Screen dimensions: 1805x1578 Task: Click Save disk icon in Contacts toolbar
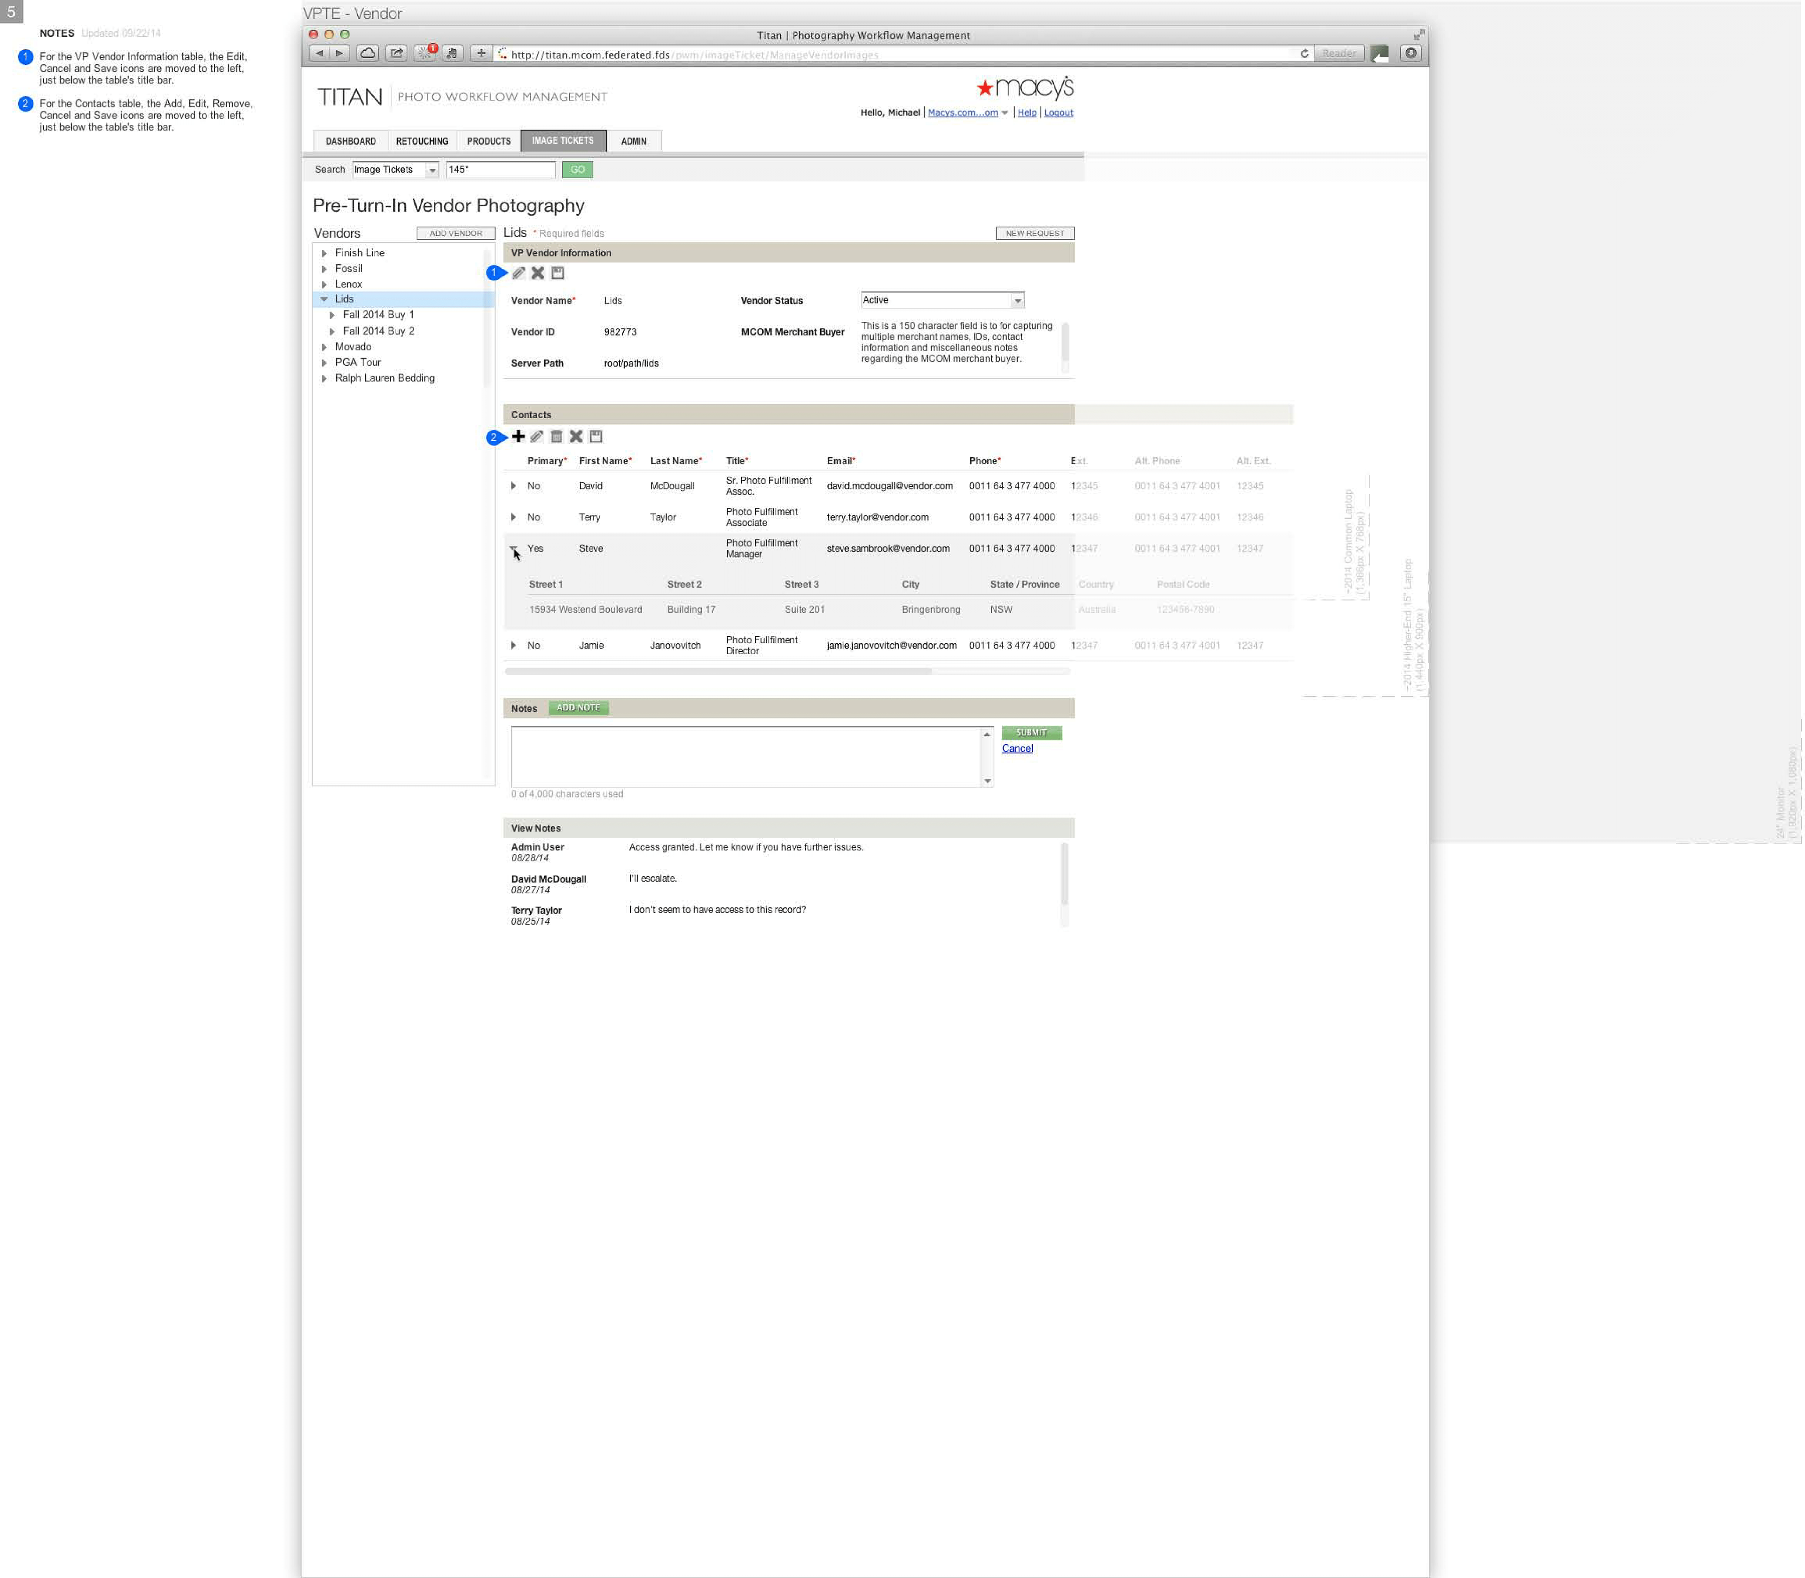(597, 437)
